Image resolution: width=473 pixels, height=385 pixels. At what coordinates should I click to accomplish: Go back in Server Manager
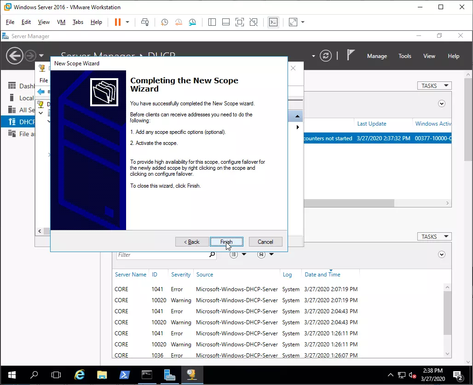[x=14, y=56]
